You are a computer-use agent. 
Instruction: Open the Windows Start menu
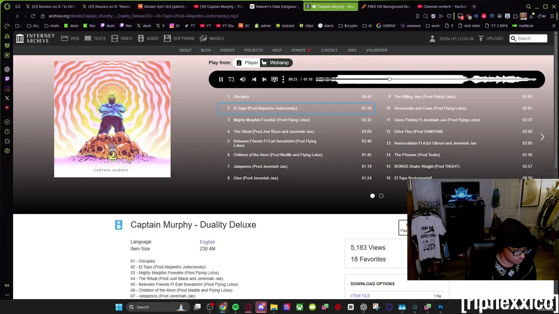[119, 307]
